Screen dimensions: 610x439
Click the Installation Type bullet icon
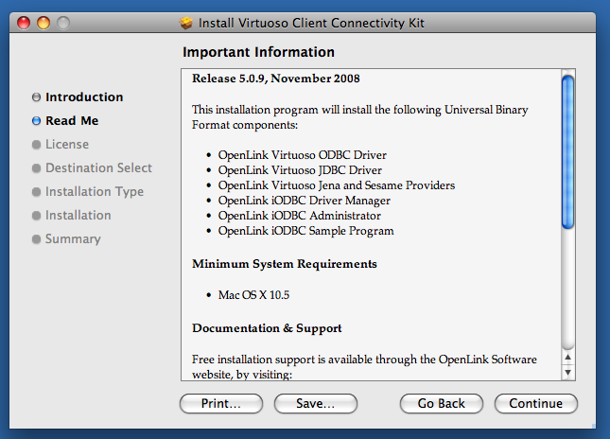36,192
